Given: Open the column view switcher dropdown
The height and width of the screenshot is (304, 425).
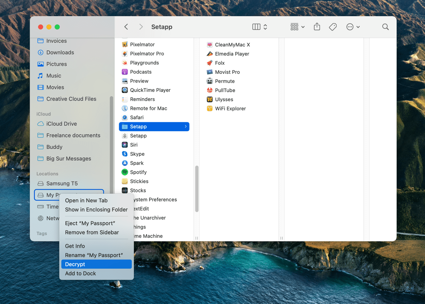Looking at the screenshot, I should click(x=260, y=27).
